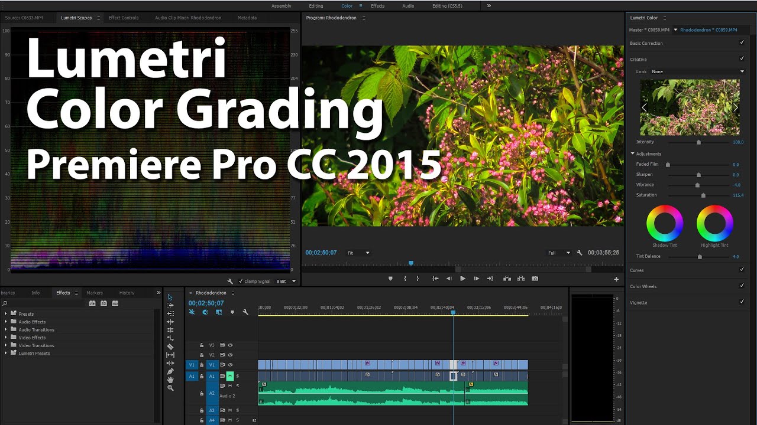Click Highlight Tint color wheel
The width and height of the screenshot is (757, 425).
715,223
